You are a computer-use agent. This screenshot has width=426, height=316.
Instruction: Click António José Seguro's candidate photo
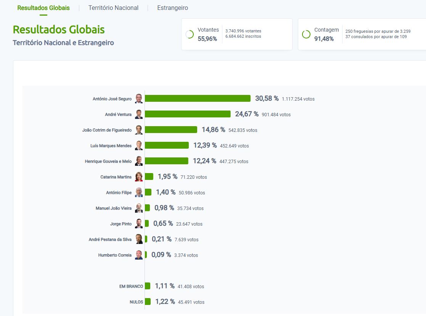[139, 99]
